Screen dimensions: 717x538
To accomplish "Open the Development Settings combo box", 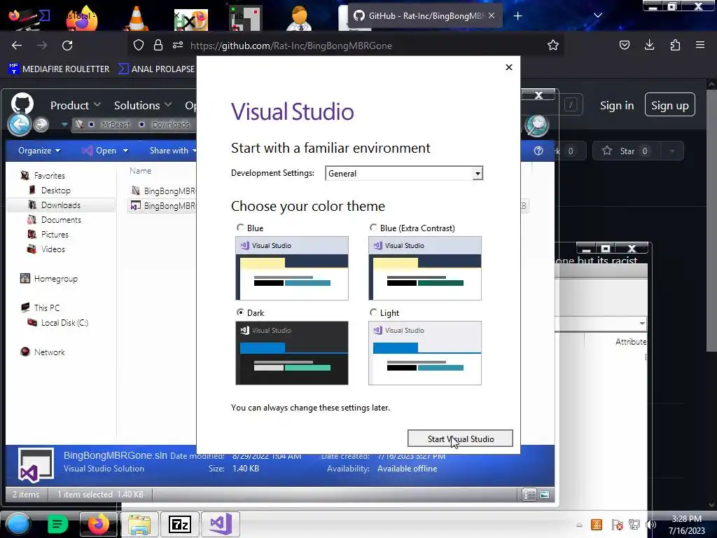I will (x=404, y=174).
